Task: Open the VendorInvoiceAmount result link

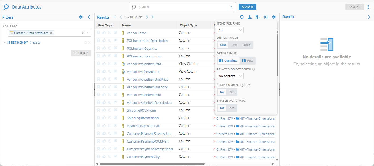Action: click(143, 72)
